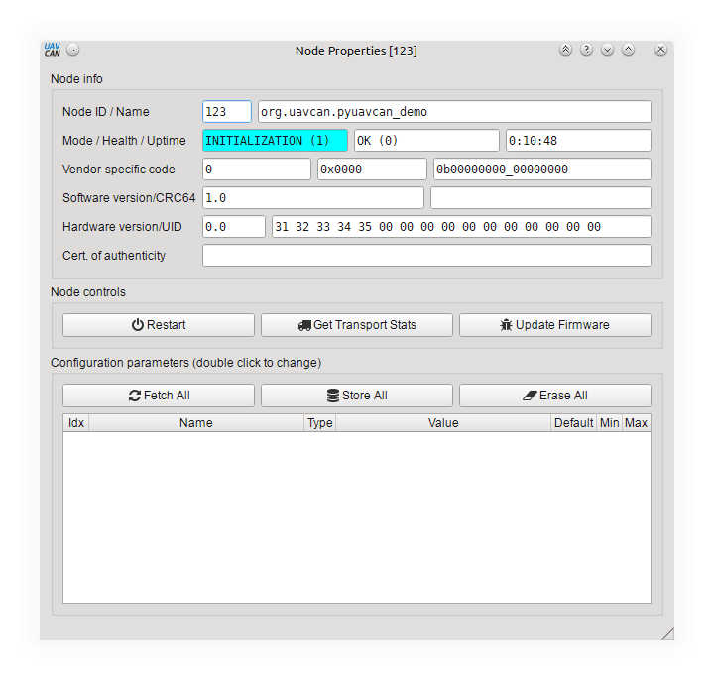Click hardware UID bytes field
The image size is (714, 680).
pos(461,226)
